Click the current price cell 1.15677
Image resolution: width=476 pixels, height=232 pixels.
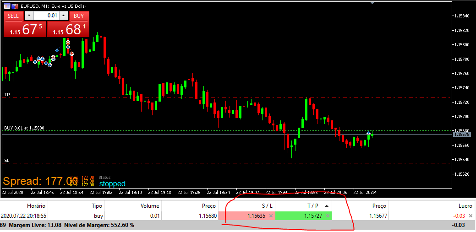click(x=378, y=216)
